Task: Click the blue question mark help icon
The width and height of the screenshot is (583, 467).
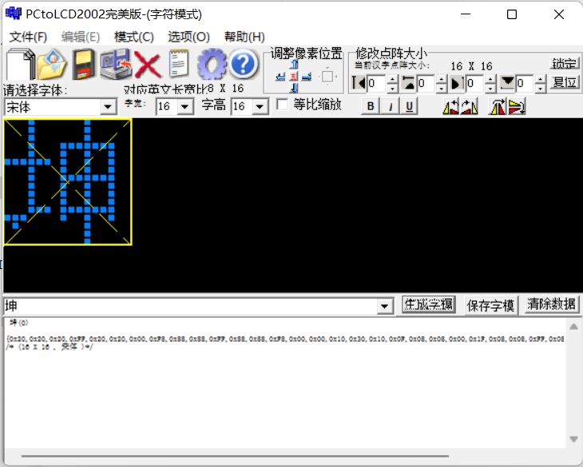Action: (244, 64)
